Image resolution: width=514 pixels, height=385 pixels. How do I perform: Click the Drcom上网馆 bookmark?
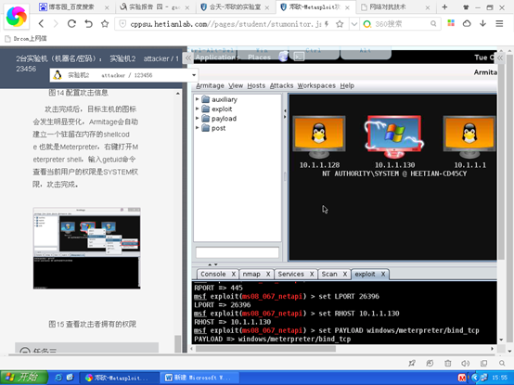pyautogui.click(x=26, y=39)
